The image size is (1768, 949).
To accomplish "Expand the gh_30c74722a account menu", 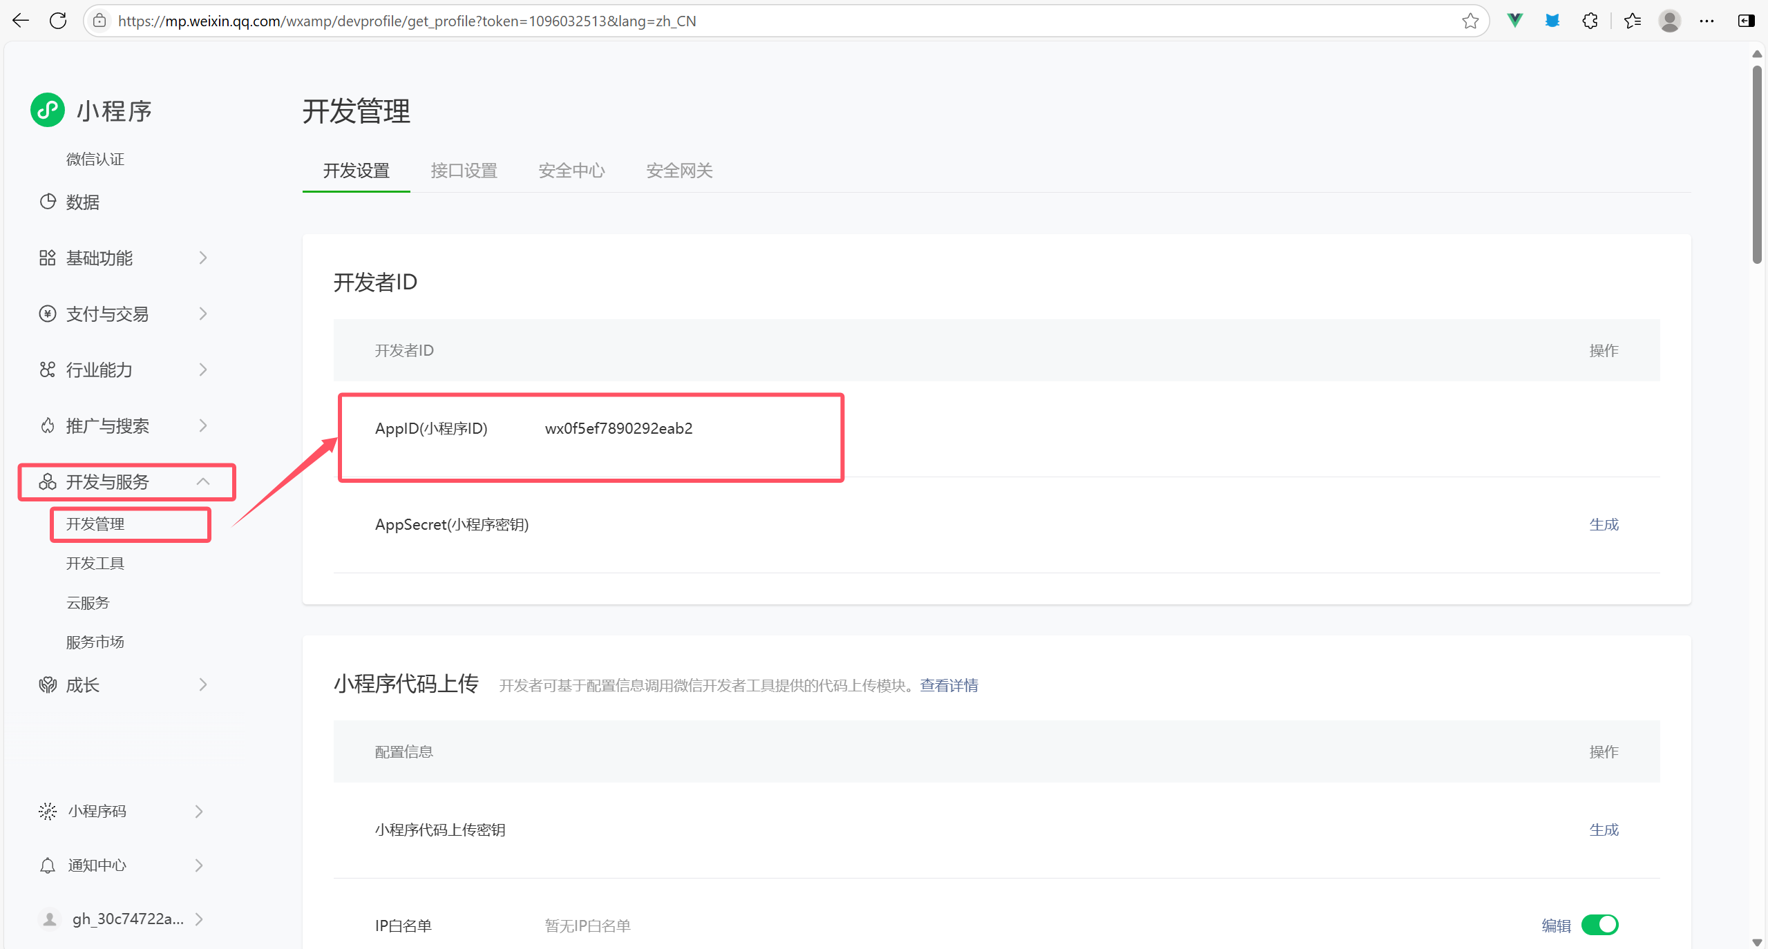I will tap(199, 919).
